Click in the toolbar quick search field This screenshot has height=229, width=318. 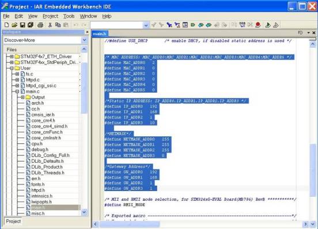[117, 25]
